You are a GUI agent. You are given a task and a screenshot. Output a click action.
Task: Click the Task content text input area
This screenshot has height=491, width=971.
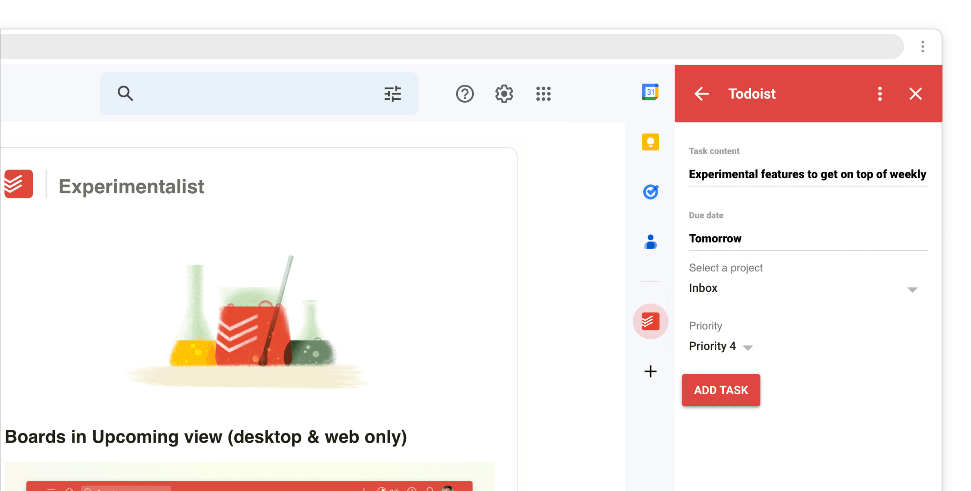[807, 174]
